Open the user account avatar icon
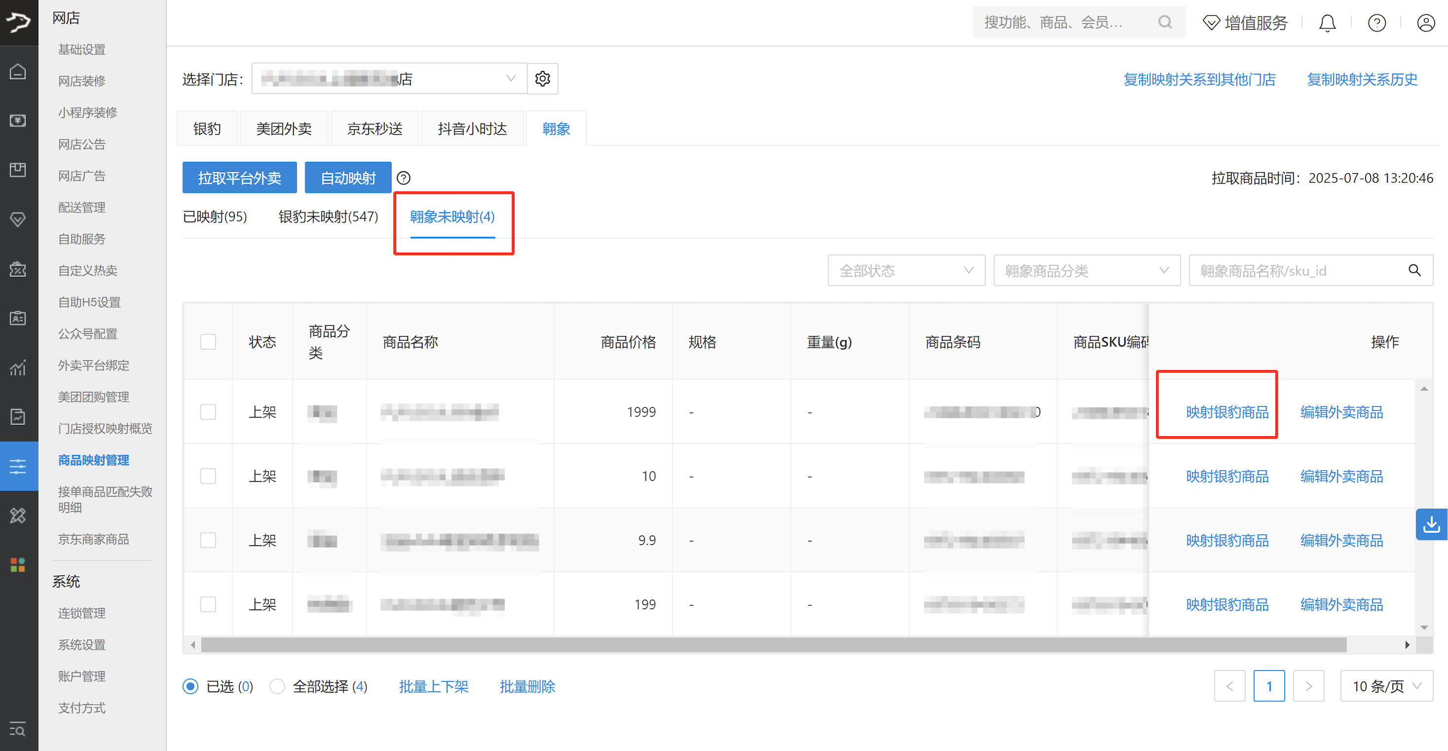 pos(1425,23)
